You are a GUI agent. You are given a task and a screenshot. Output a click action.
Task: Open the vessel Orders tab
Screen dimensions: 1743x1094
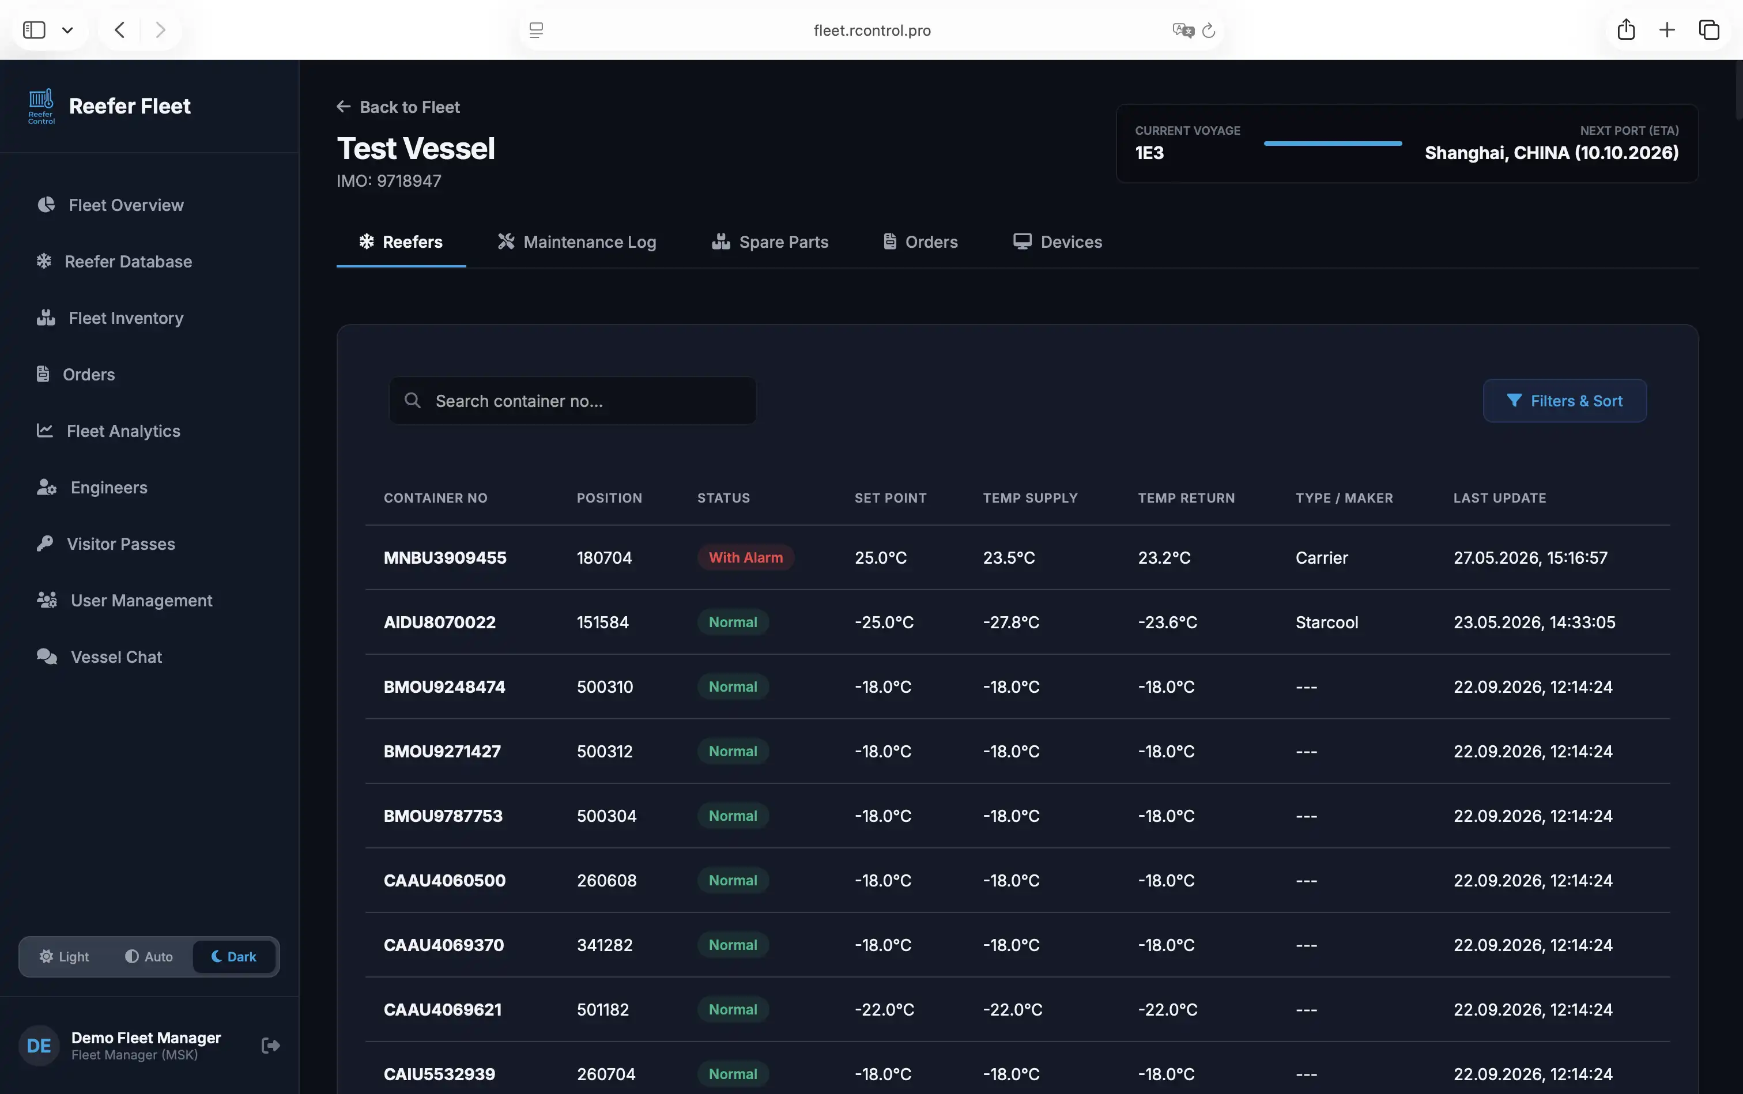(x=920, y=242)
